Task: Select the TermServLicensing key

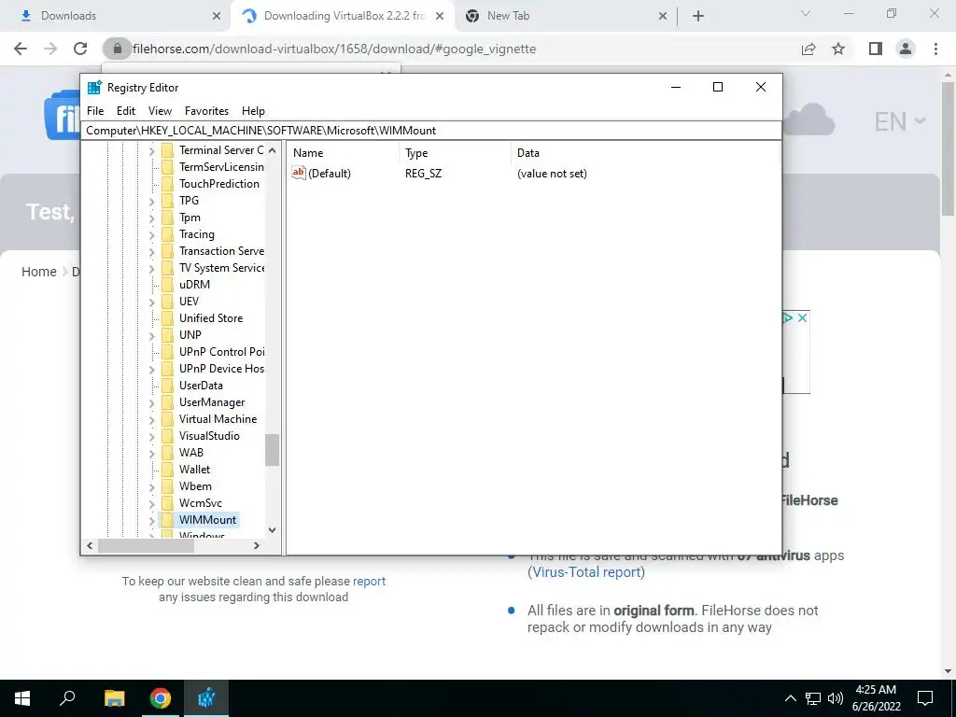Action: [x=221, y=167]
